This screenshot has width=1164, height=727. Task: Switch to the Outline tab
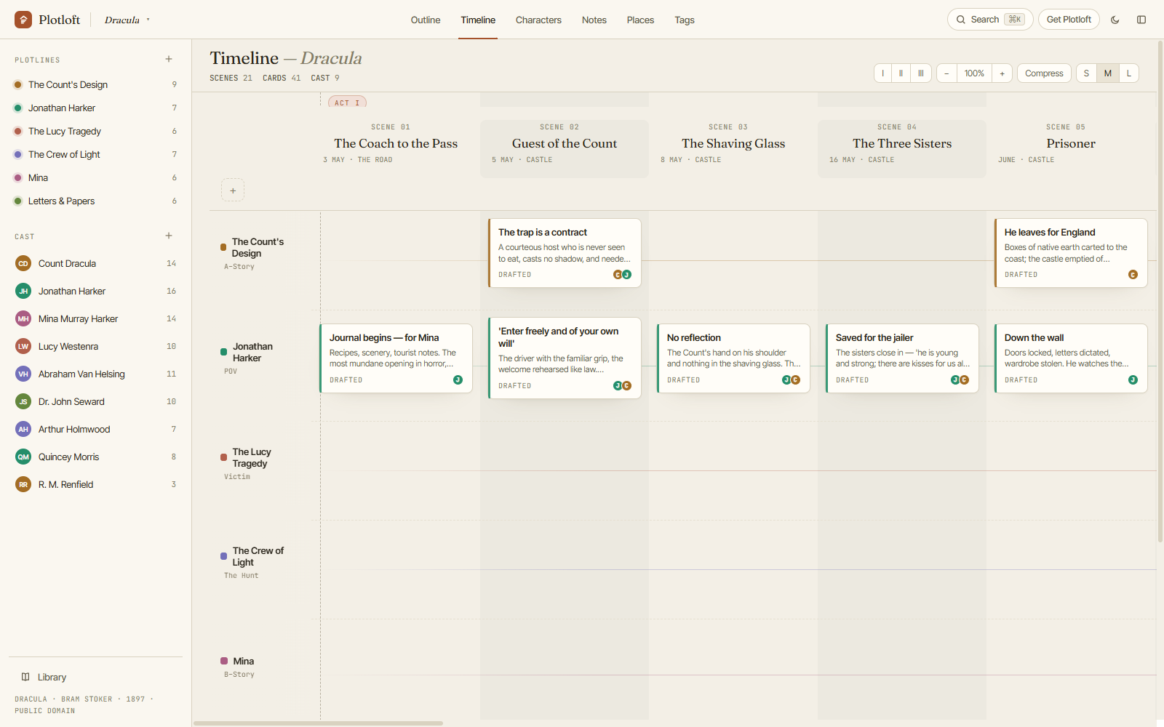coord(426,20)
